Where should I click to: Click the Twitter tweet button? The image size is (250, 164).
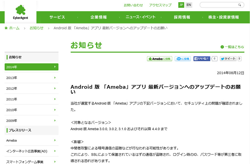click(x=228, y=59)
